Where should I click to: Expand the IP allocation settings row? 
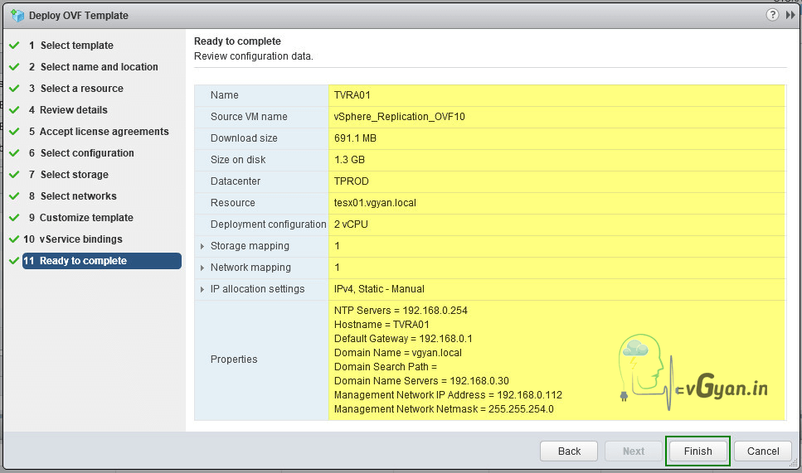[202, 289]
